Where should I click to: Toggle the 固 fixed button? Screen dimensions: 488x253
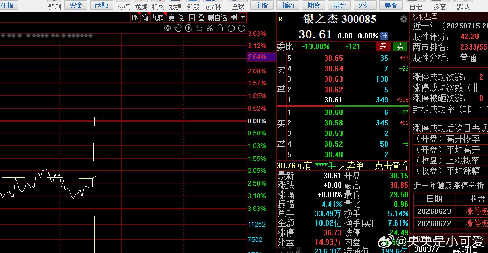point(192,18)
